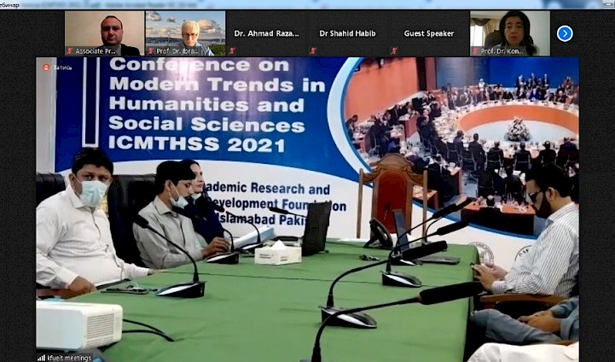Select the Guest Speaker participant tile
615x362 pixels.
(x=429, y=33)
